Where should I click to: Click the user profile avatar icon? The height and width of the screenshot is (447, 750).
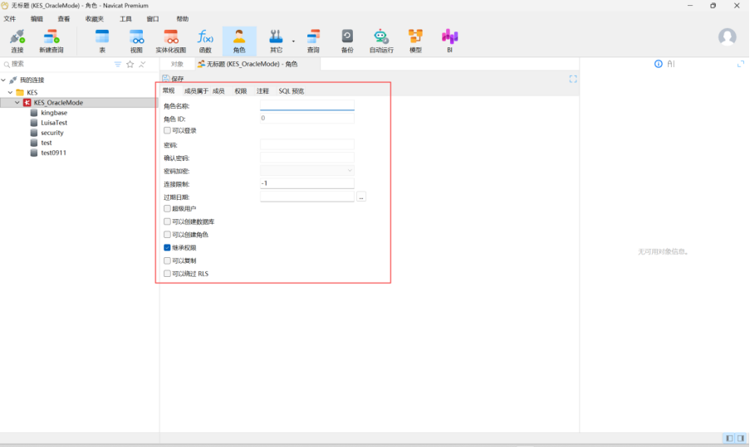pos(727,37)
